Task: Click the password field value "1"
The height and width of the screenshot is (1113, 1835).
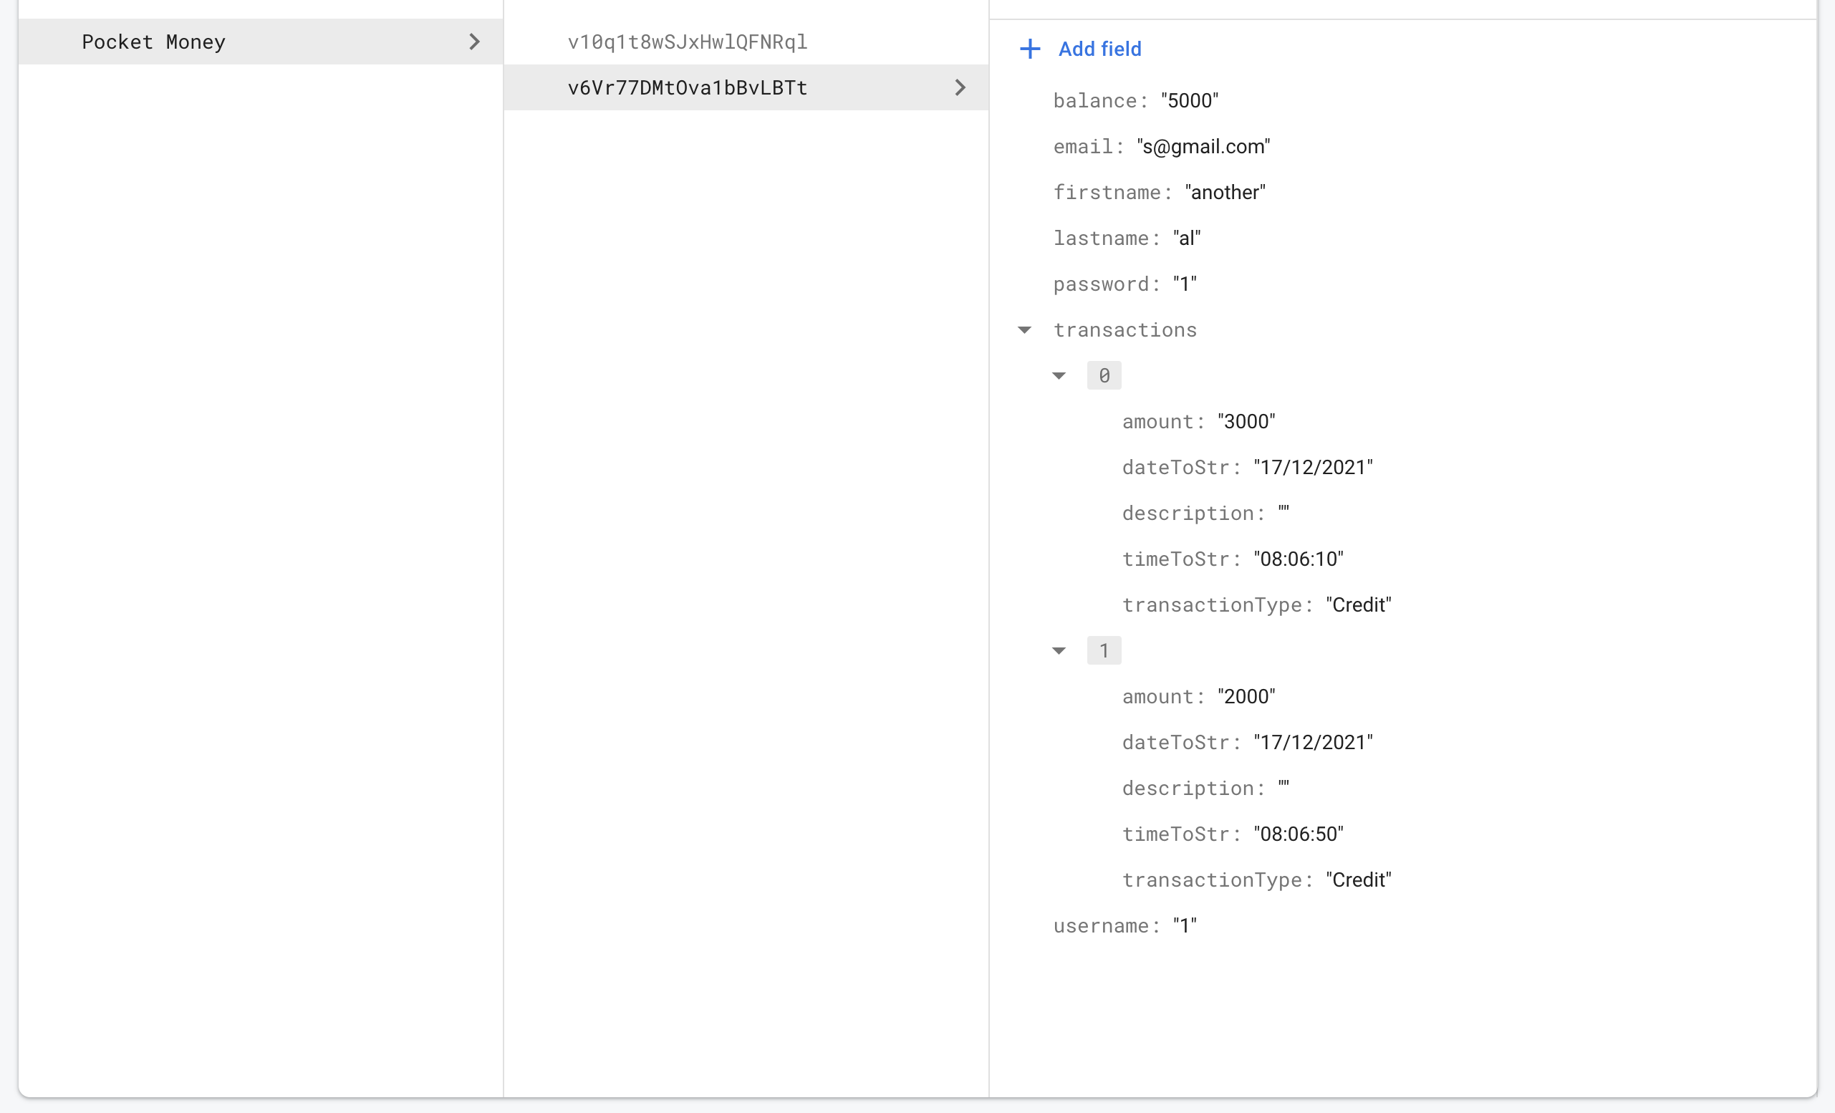Action: click(x=1184, y=284)
